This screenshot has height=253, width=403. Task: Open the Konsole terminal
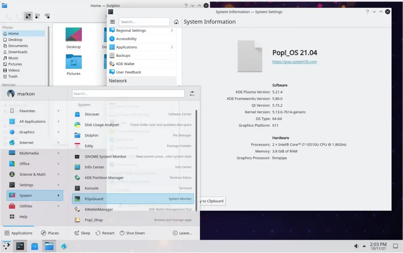coord(133,188)
